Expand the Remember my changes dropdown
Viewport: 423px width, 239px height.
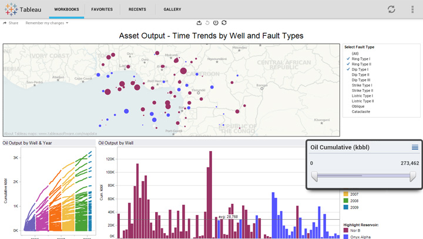click(x=47, y=23)
